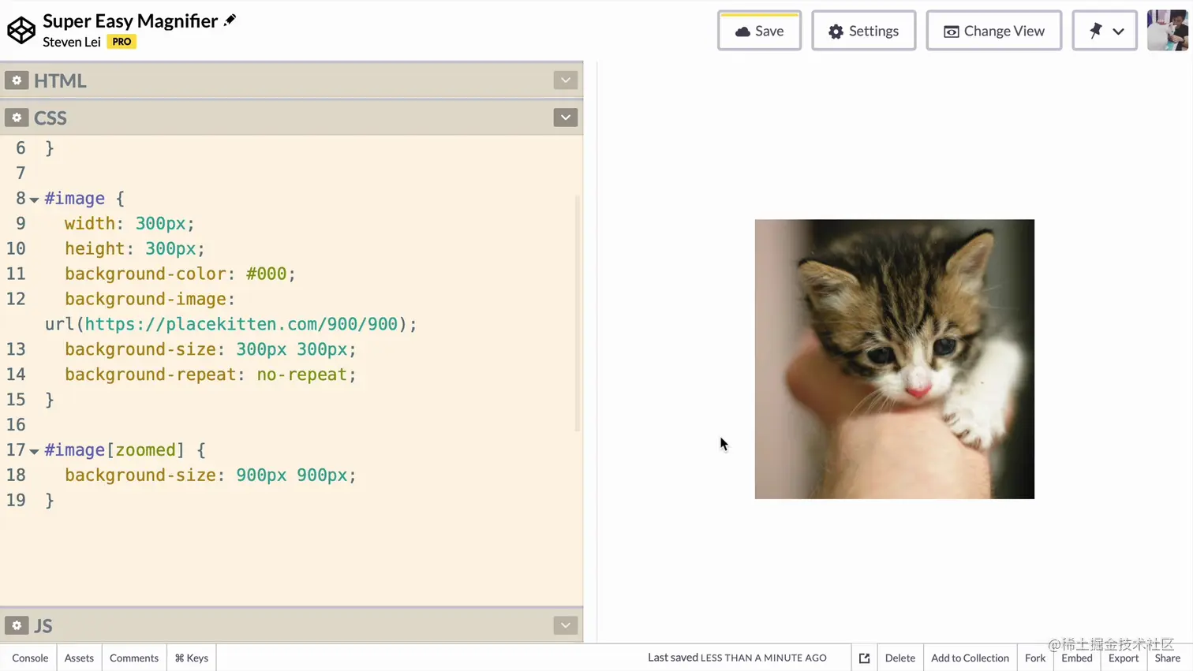Open the pen Settings

click(863, 31)
